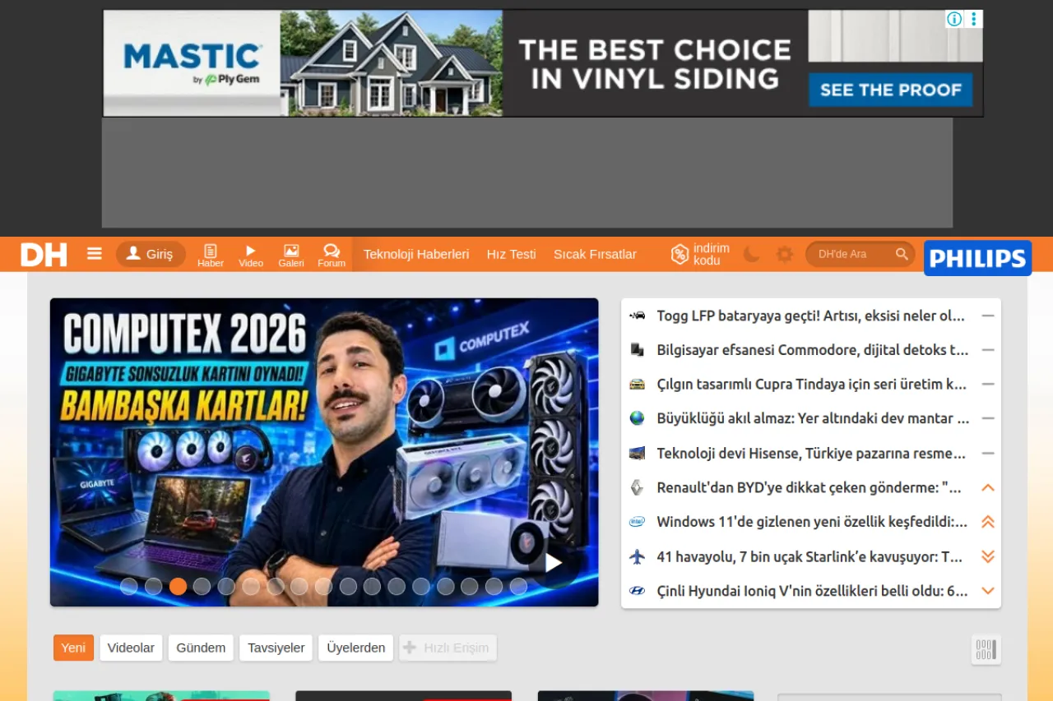This screenshot has height=701, width=1053.
Task: Switch to Tavsiyeler tab
Action: click(x=276, y=648)
